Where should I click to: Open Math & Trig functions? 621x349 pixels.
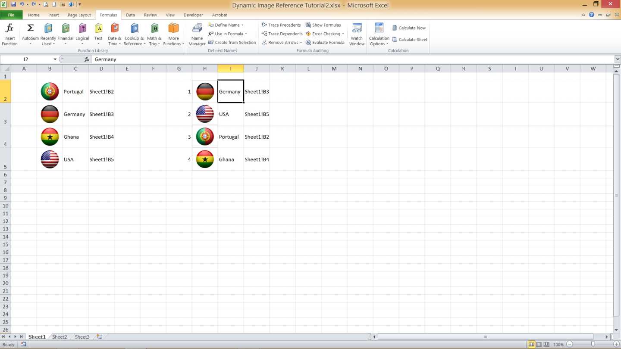(x=154, y=34)
